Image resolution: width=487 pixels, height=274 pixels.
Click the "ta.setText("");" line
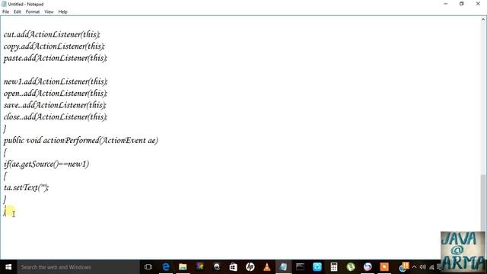pyautogui.click(x=26, y=188)
